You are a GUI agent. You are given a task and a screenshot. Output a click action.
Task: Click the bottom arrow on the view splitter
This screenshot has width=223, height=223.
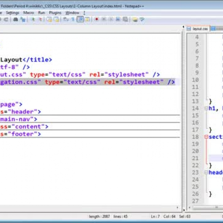[184, 210]
